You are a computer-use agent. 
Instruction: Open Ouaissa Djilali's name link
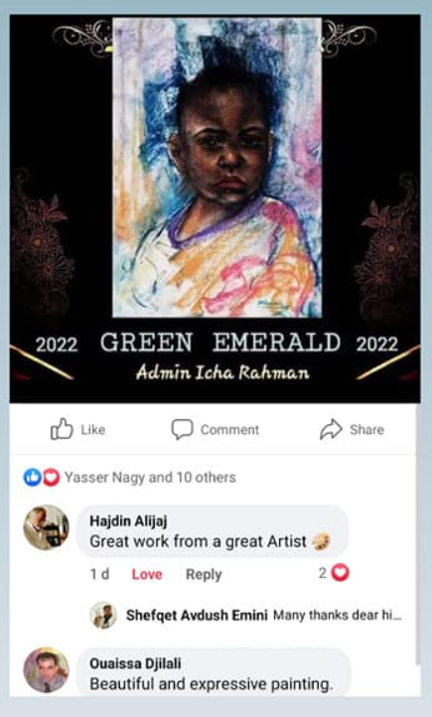135,663
